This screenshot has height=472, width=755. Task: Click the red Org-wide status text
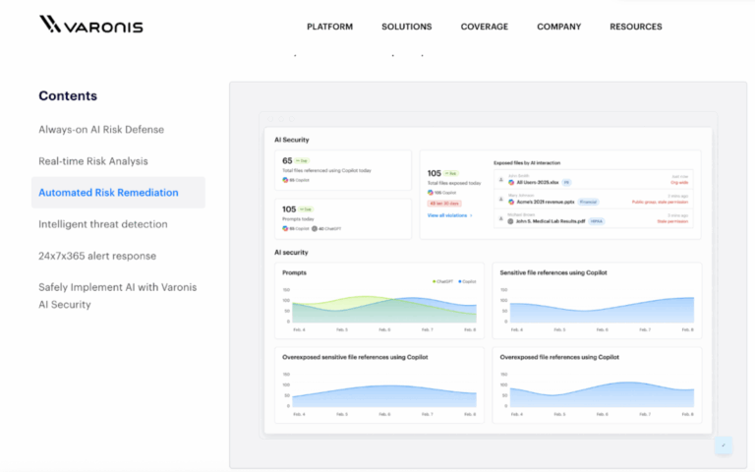679,183
